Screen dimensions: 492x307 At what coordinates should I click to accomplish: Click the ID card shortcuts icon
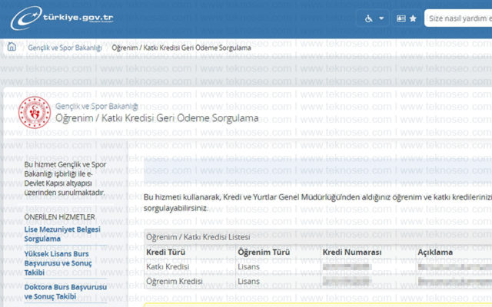click(401, 18)
